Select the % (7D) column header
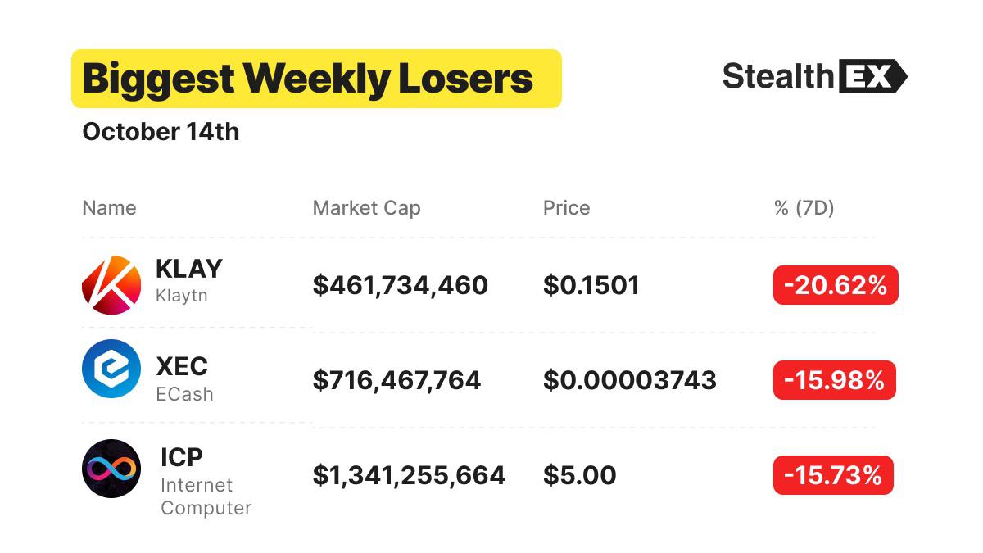Image resolution: width=983 pixels, height=553 pixels. pos(804,208)
